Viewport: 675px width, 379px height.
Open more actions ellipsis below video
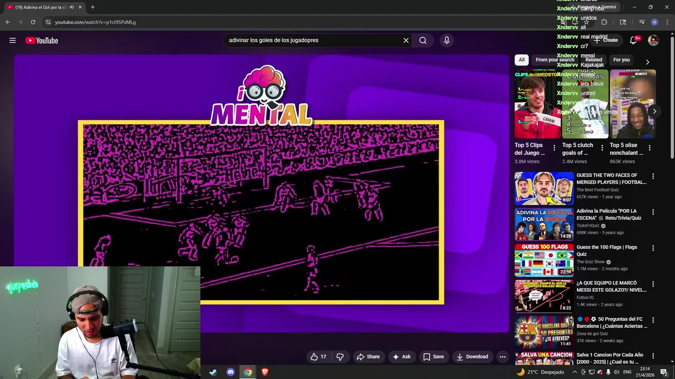(503, 356)
